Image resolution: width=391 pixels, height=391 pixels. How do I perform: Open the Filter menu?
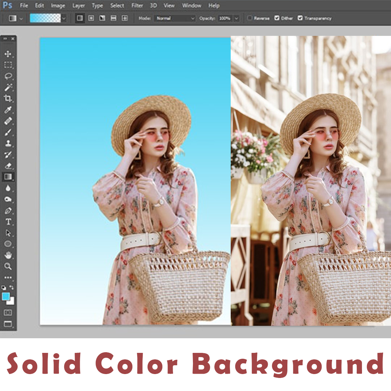[137, 6]
